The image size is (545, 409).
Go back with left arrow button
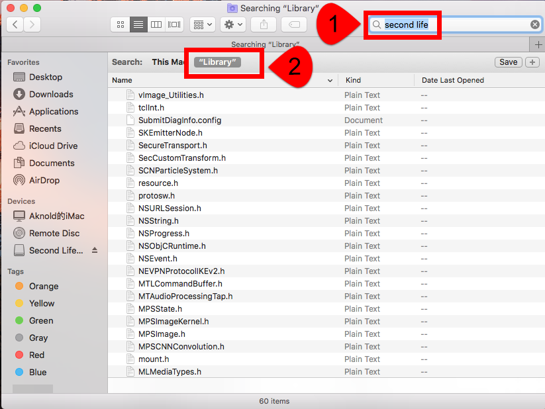coord(15,24)
